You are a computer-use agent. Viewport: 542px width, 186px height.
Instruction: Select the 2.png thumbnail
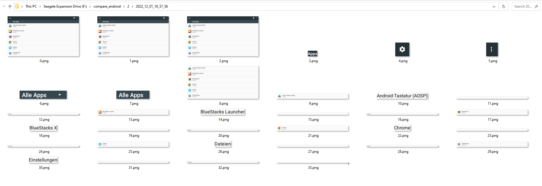(x=223, y=36)
